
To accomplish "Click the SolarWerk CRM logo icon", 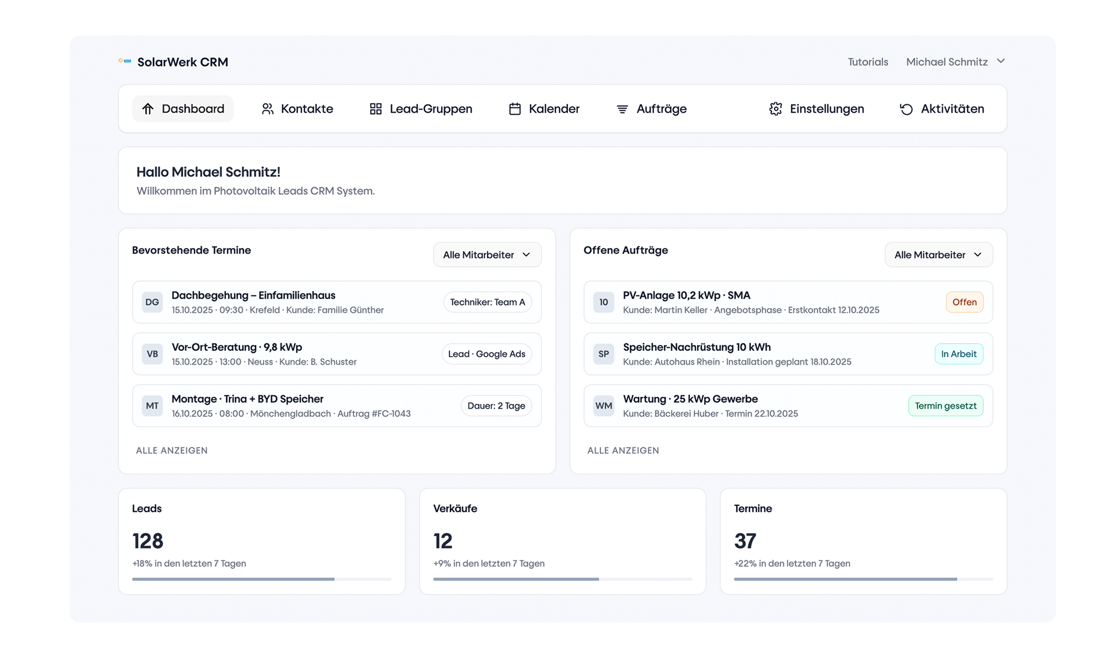I will (125, 61).
